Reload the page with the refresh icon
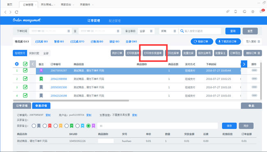The width and height of the screenshot is (267, 152). click(16, 12)
